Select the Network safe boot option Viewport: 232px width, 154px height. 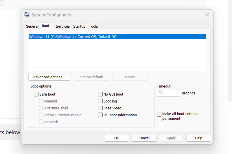pos(41,122)
